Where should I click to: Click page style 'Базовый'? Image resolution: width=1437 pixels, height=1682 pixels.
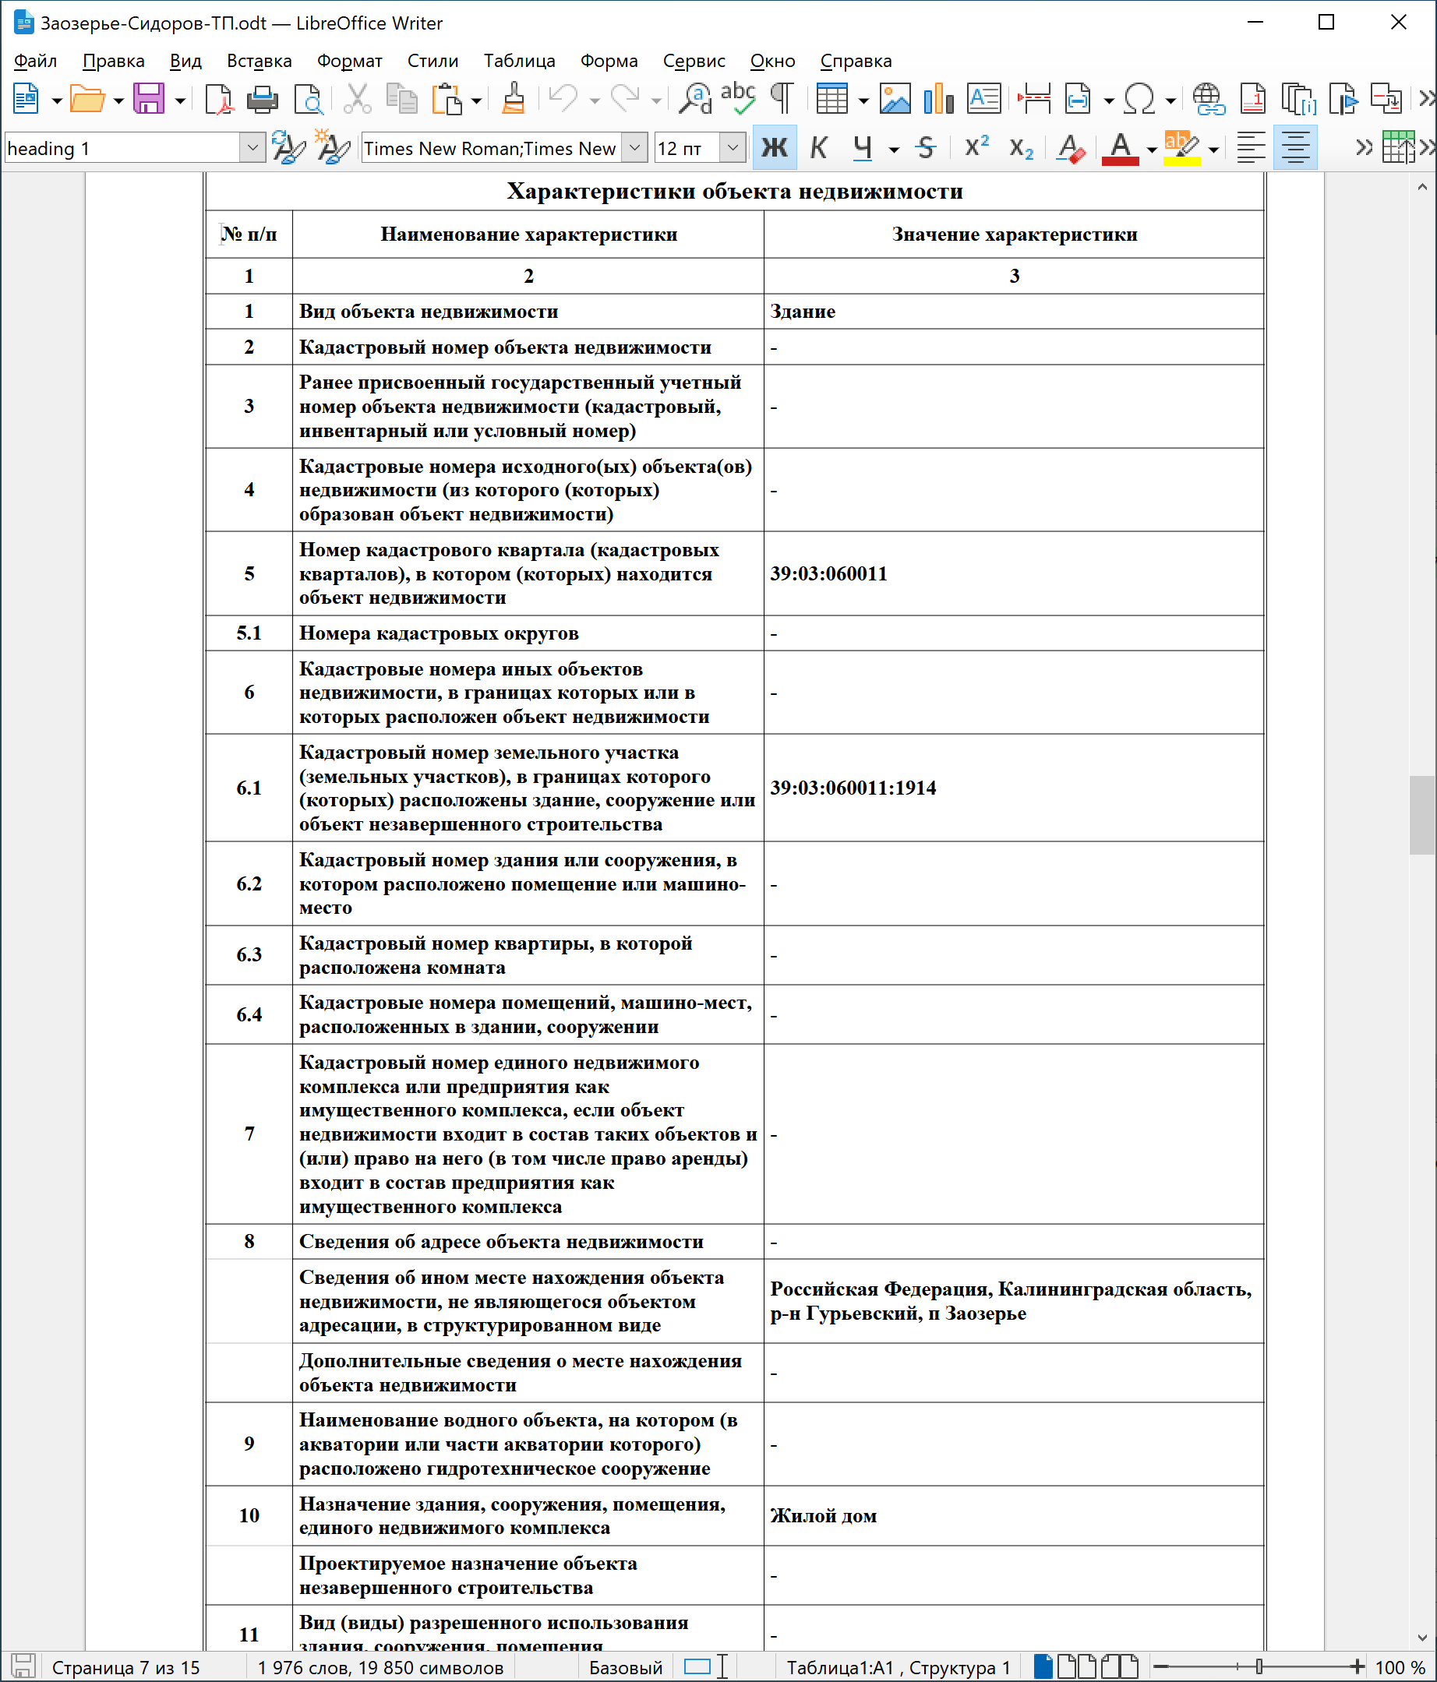(625, 1667)
